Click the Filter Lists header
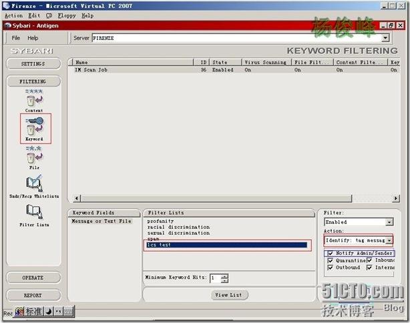410x323 pixels. (x=229, y=213)
